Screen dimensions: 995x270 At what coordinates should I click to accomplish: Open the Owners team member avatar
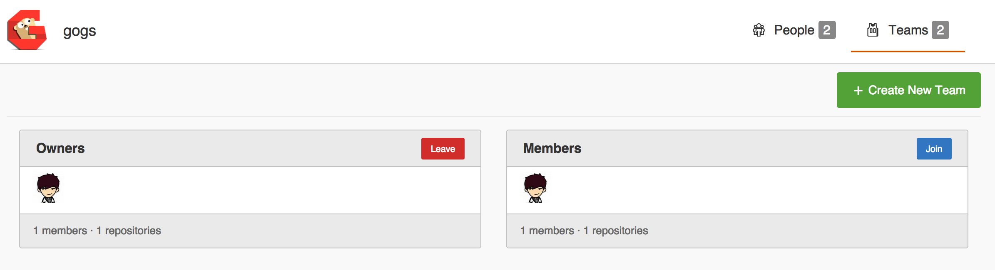pos(48,188)
